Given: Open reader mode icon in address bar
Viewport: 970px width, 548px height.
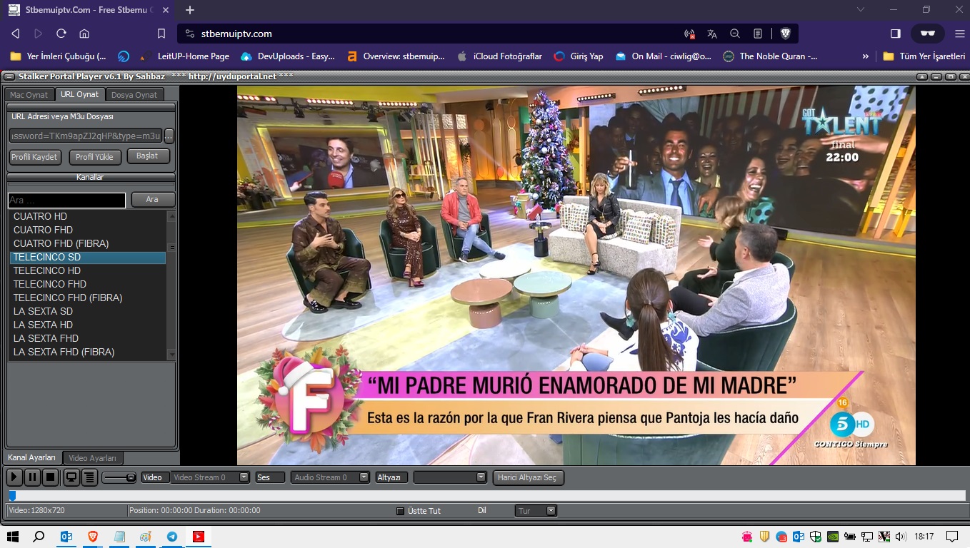Looking at the screenshot, I should (x=758, y=34).
